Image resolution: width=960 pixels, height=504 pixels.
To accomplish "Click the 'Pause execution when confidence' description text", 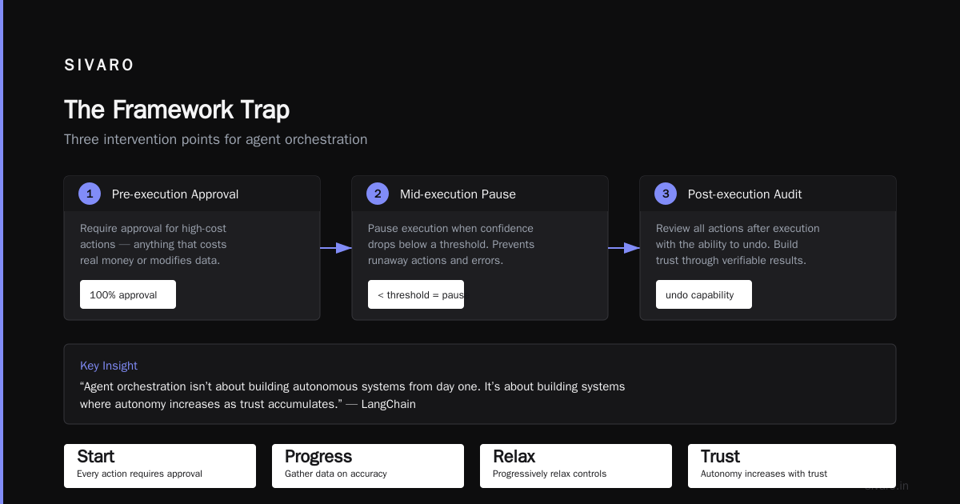I will [451, 244].
